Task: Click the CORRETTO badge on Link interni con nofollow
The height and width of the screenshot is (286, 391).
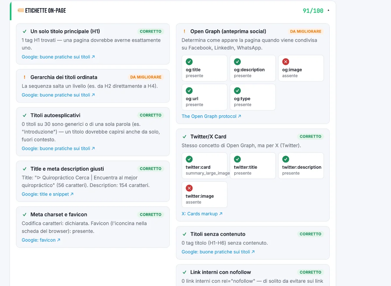Action: [311, 272]
